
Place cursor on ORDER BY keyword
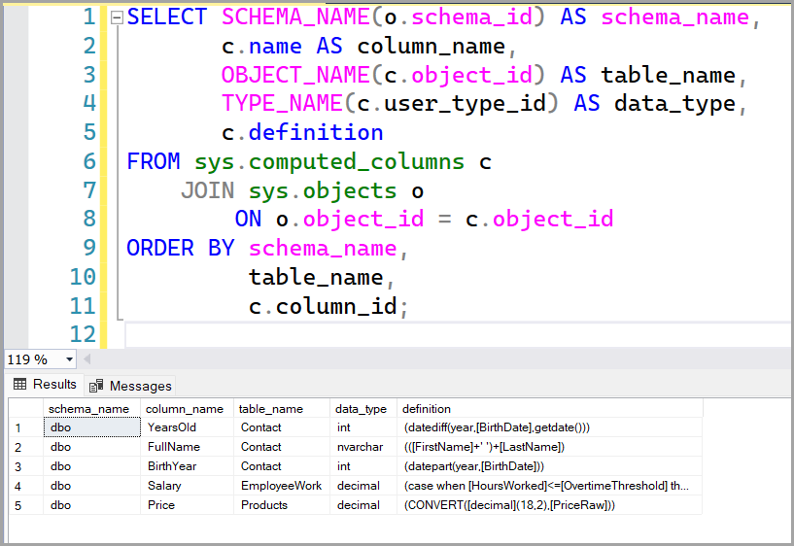(x=180, y=249)
